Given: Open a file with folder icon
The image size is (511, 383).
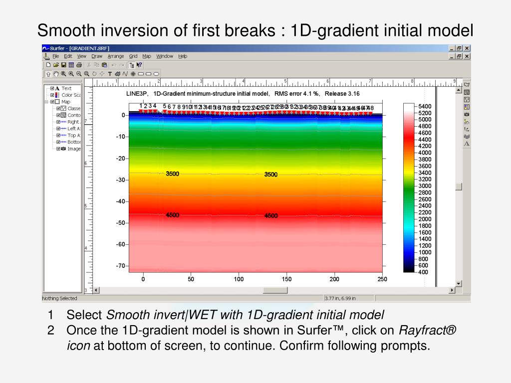Looking at the screenshot, I should coord(56,65).
